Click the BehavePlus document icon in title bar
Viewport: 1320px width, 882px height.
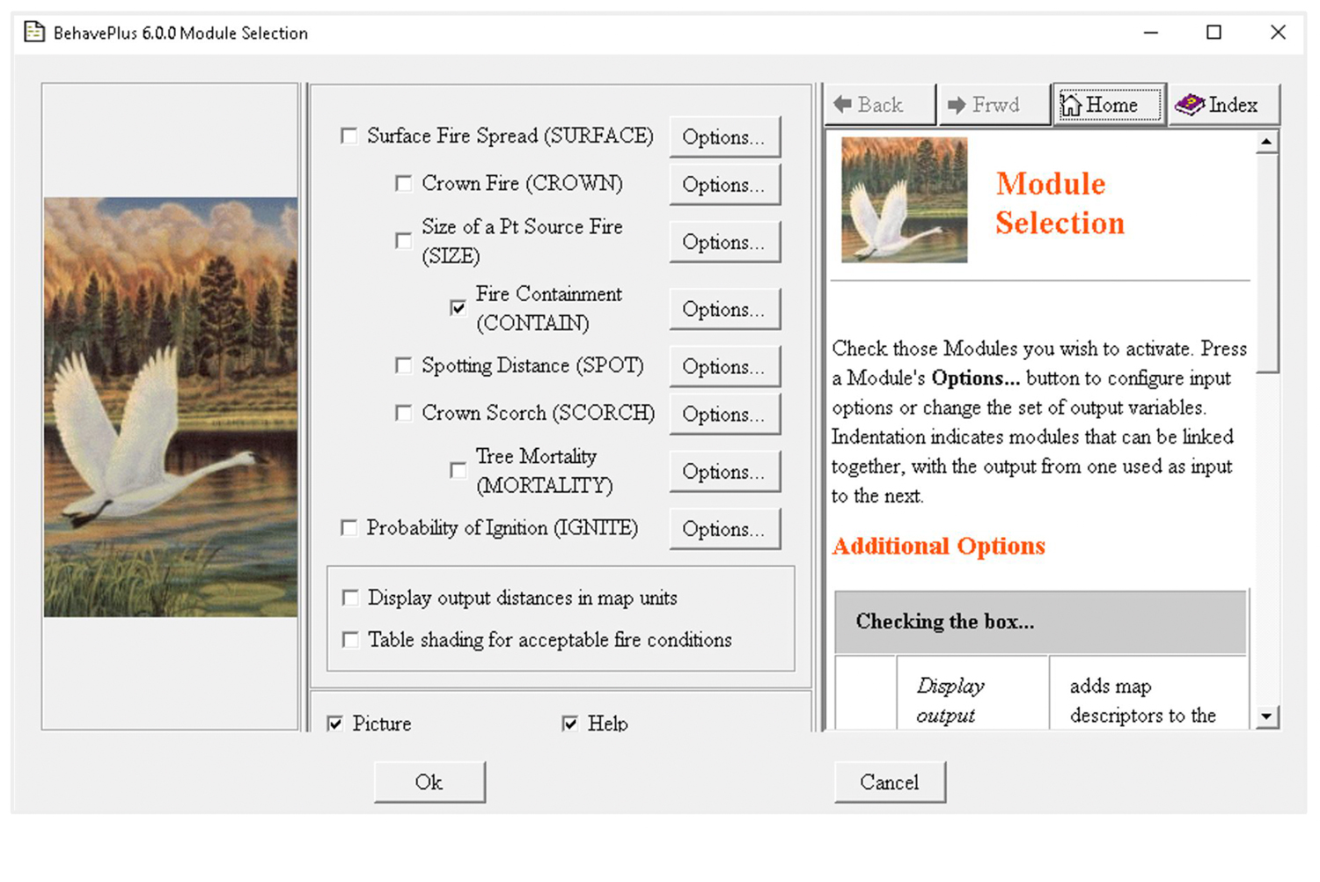34,33
